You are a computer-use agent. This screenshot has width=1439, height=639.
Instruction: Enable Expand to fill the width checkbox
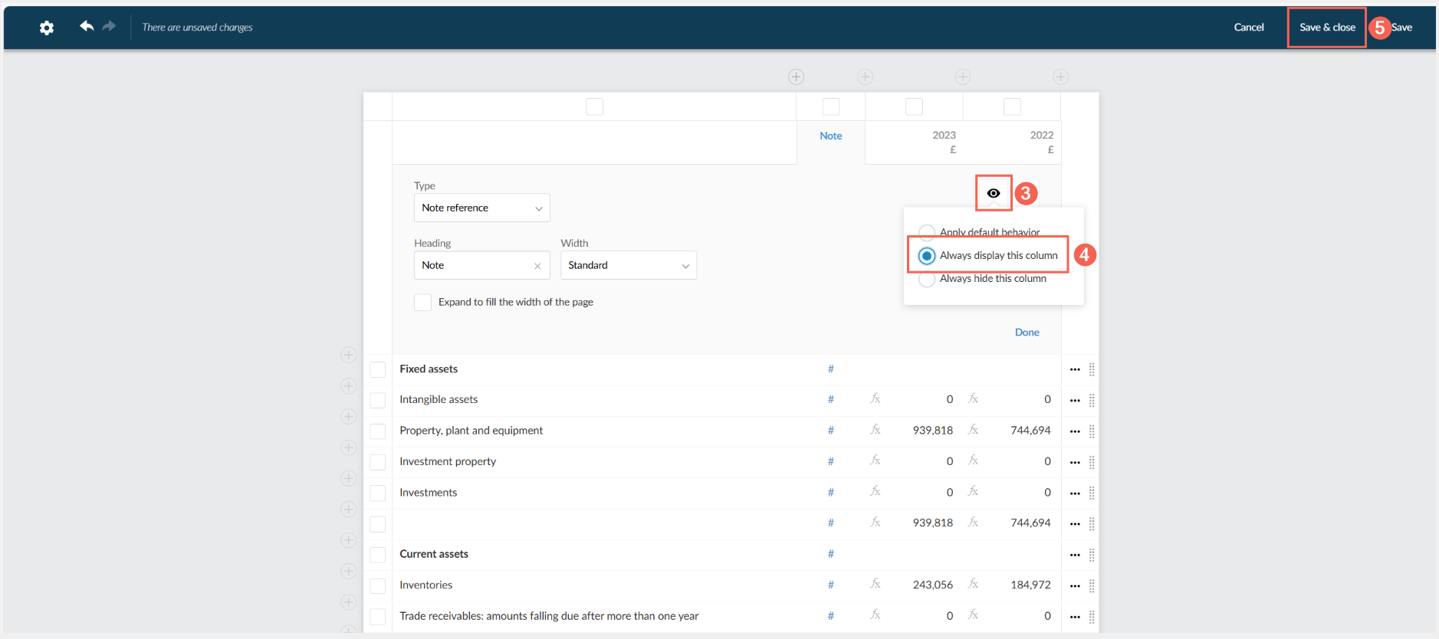pyautogui.click(x=422, y=302)
